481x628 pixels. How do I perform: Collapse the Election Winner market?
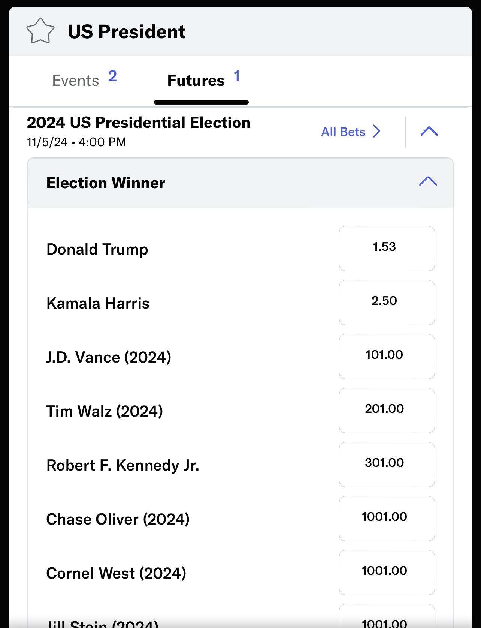(x=428, y=182)
